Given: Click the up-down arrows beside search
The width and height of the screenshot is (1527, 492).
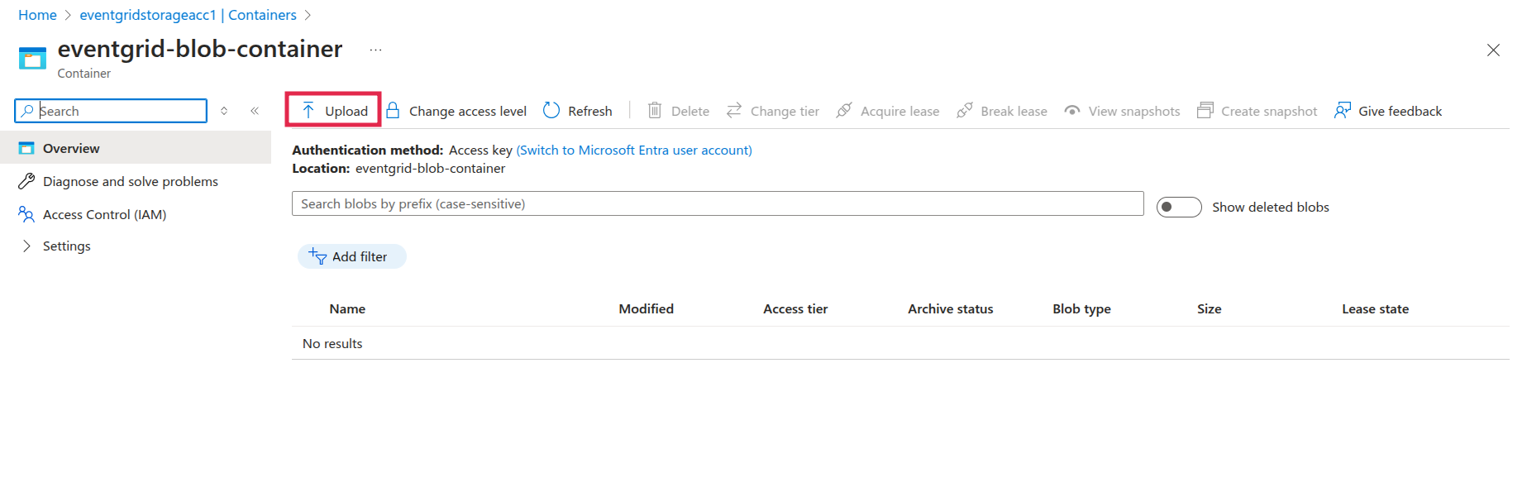Looking at the screenshot, I should click(224, 111).
